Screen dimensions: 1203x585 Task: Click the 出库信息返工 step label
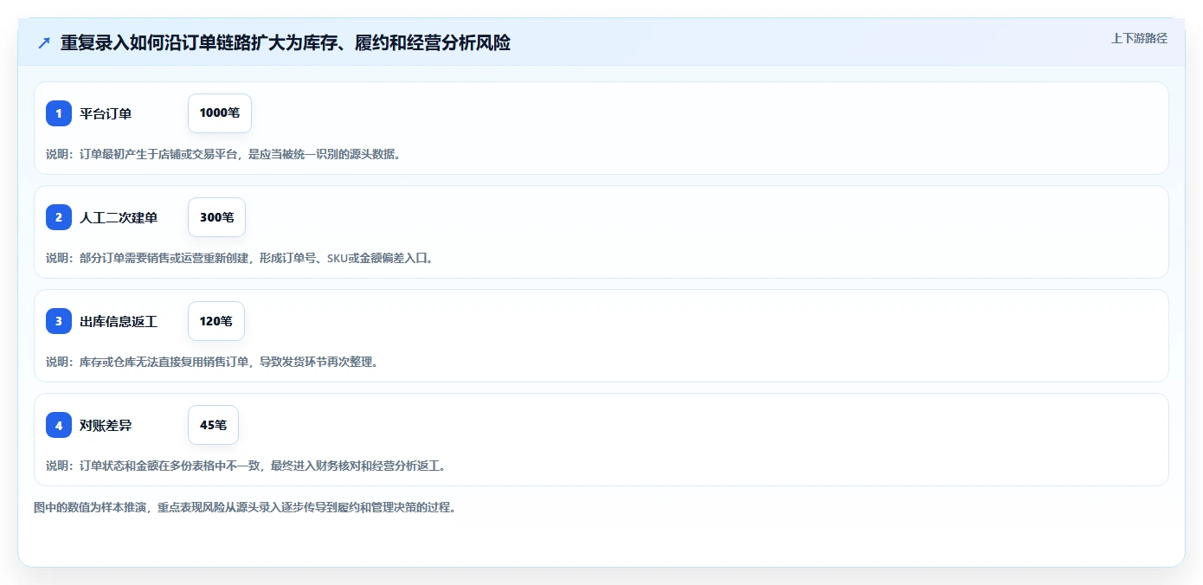119,321
